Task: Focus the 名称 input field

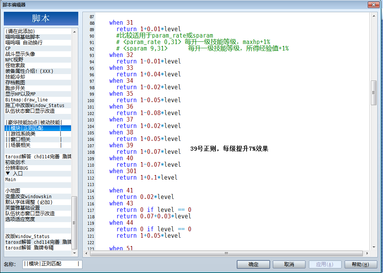Action: [52, 264]
